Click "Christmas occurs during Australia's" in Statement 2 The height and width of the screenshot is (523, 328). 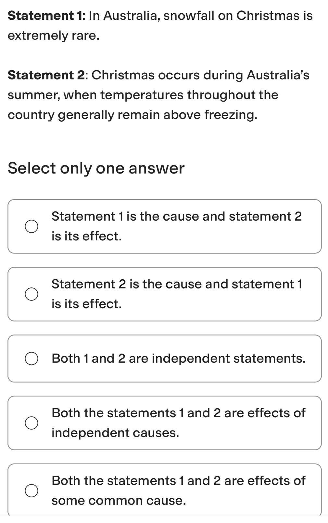200,75
